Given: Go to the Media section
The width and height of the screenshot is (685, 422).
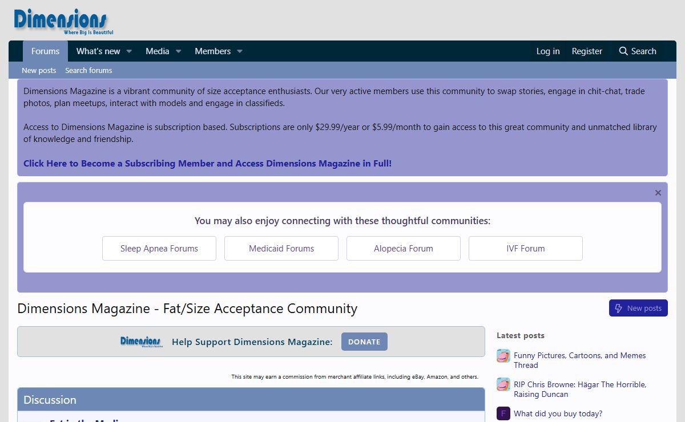Looking at the screenshot, I should point(158,51).
